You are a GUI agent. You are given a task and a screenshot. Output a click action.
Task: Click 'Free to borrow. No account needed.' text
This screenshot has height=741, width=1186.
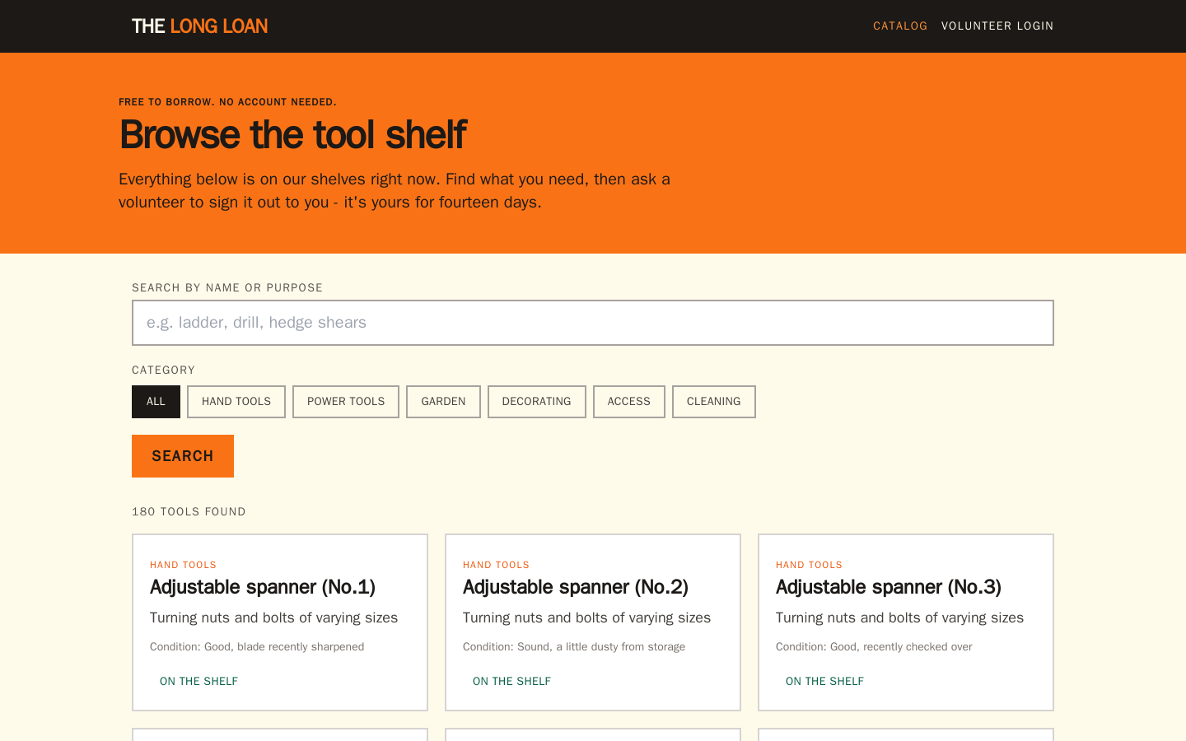[227, 102]
